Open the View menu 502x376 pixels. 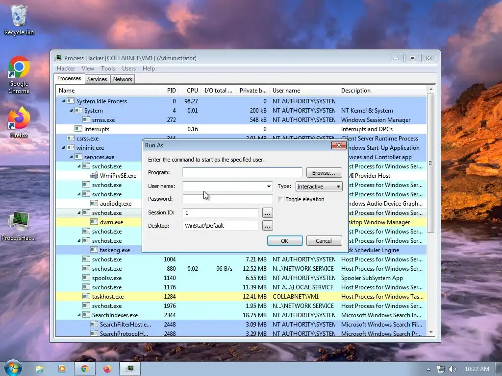tap(88, 69)
